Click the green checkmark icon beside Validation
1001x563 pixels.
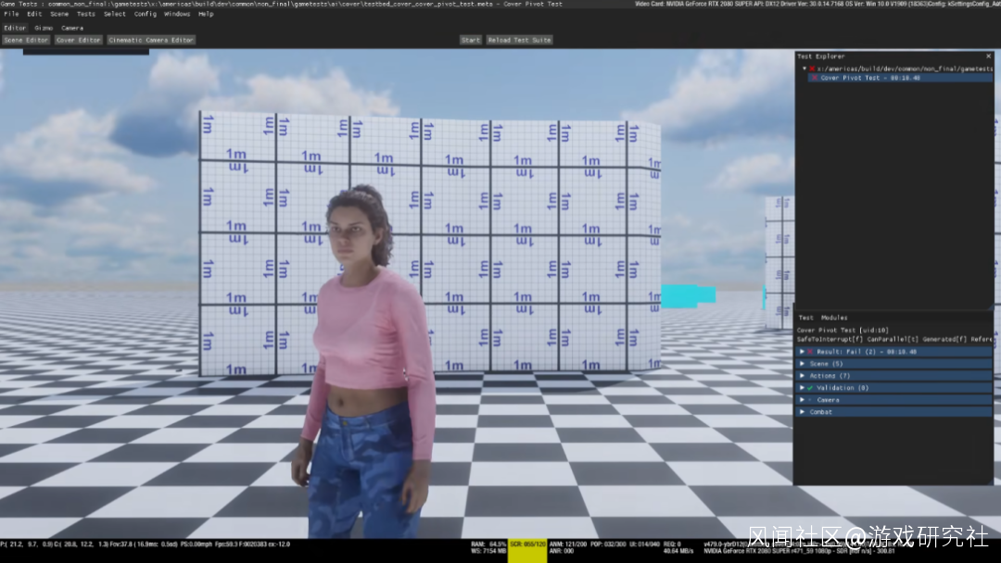[810, 388]
